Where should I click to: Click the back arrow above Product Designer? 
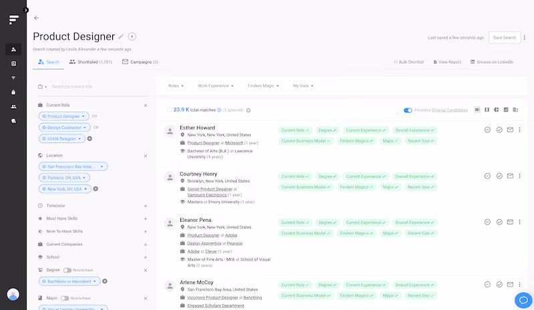click(37, 18)
